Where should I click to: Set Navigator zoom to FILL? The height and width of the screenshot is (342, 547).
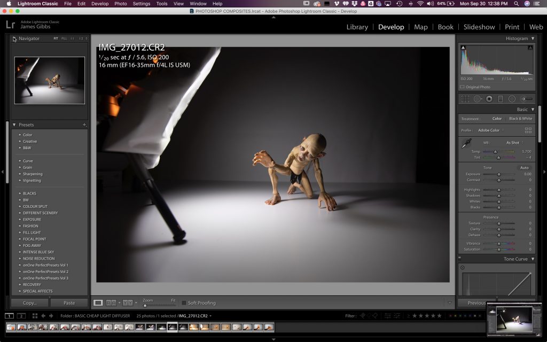(x=64, y=38)
